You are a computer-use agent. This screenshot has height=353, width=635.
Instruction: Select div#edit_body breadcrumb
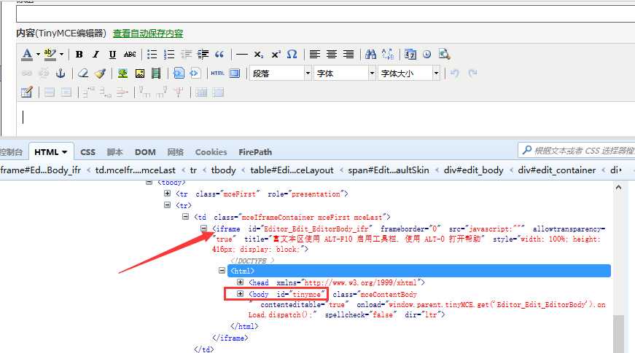coord(473,170)
